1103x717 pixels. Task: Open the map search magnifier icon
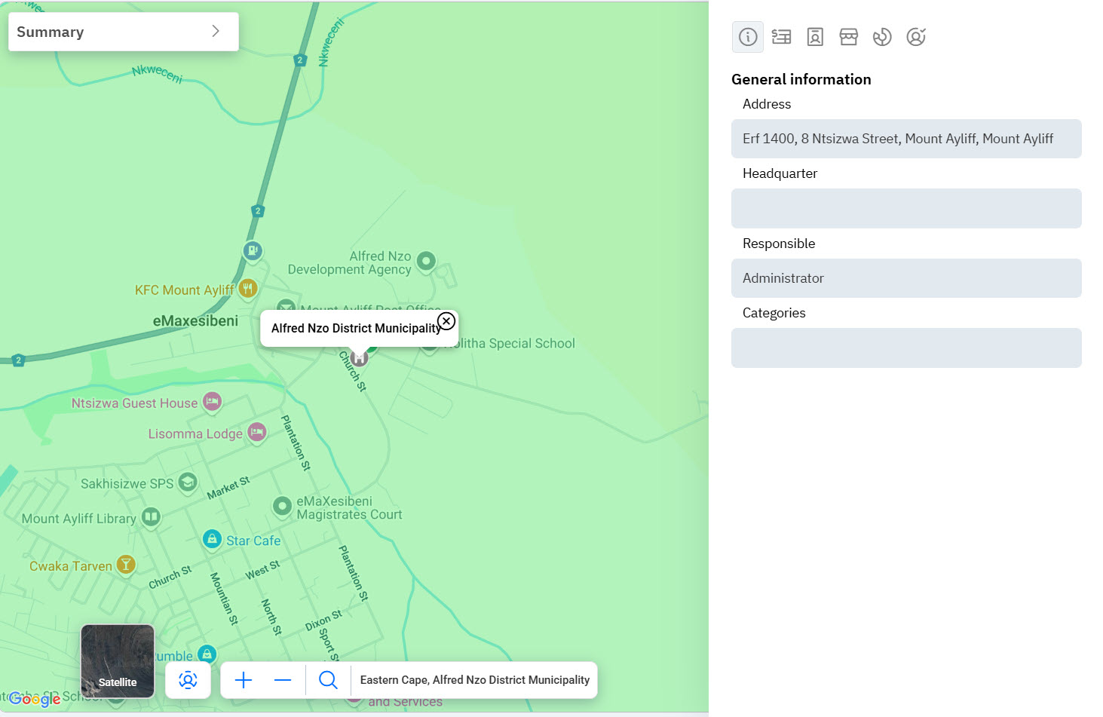coord(327,679)
